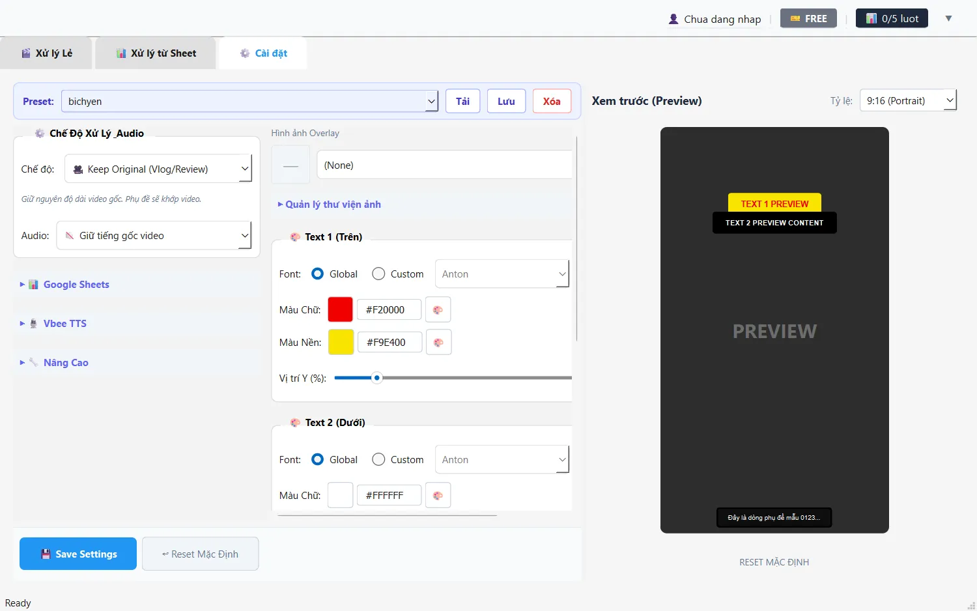The width and height of the screenshot is (977, 611).
Task: Click the 0/5 luot usage counter
Action: tap(892, 19)
